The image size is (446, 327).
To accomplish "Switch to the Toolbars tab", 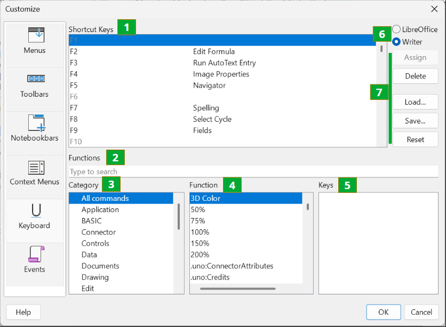I will pos(35,89).
